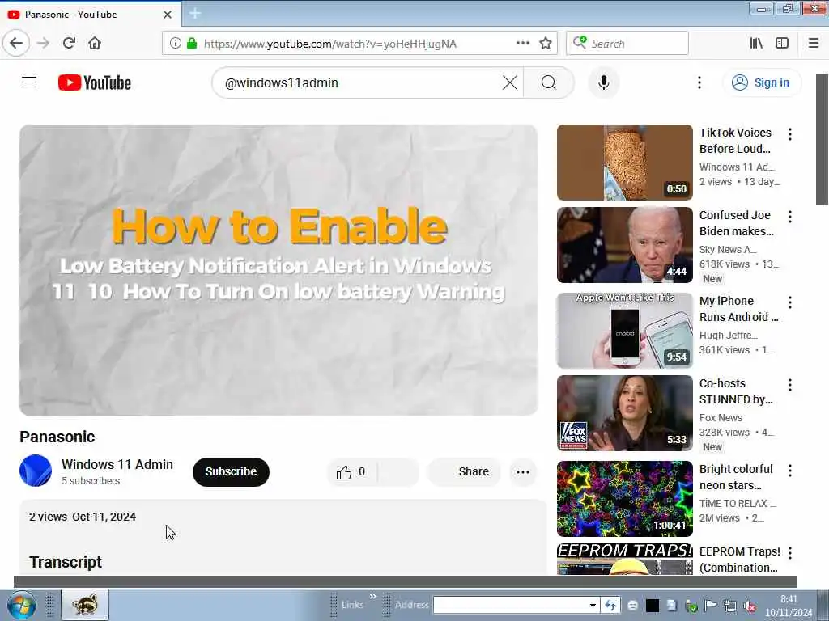
Task: Open page actions ellipsis in URL bar
Action: pyautogui.click(x=523, y=44)
